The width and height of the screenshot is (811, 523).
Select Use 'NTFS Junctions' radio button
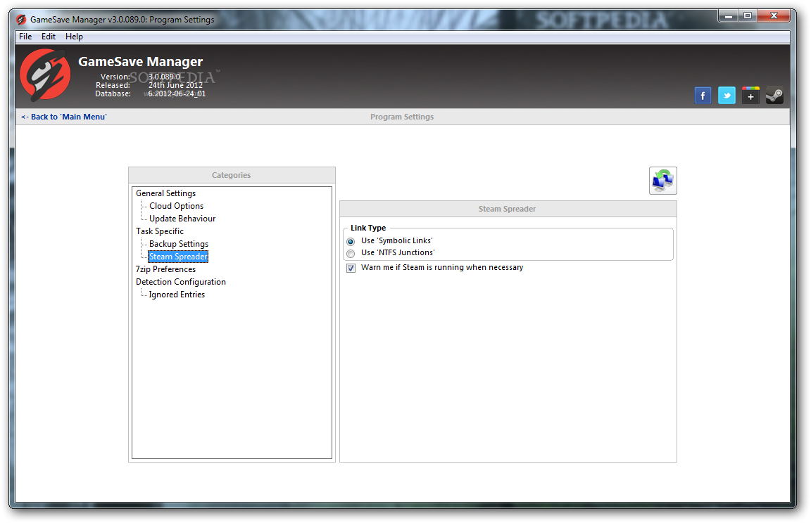(x=351, y=253)
